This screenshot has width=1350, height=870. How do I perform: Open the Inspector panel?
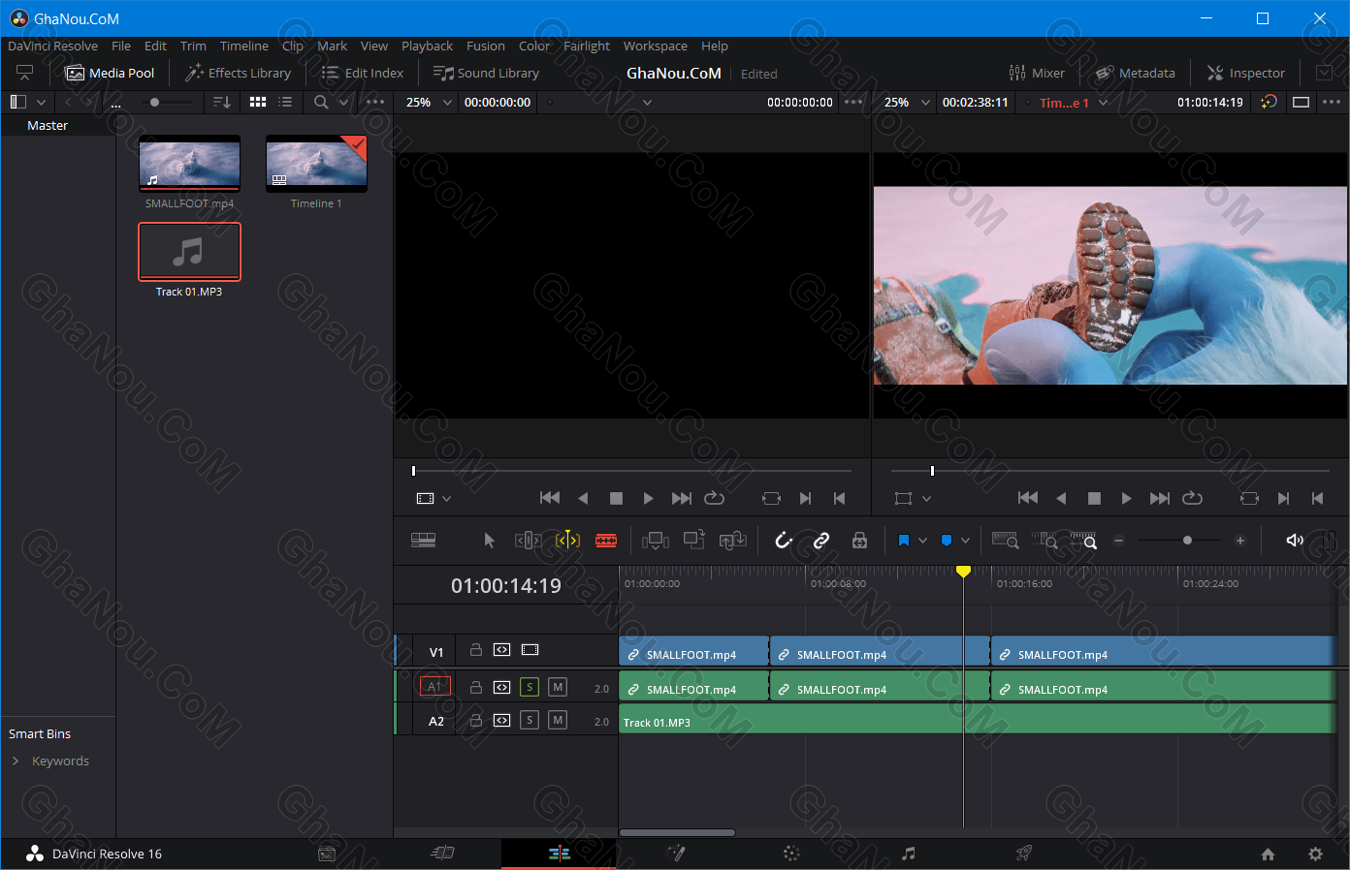pyautogui.click(x=1245, y=73)
